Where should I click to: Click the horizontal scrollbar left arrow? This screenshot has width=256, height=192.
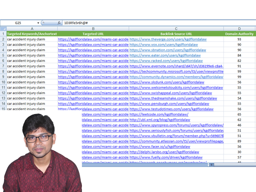click(x=212, y=165)
